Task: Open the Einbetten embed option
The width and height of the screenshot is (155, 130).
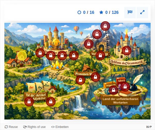Action: (x=60, y=127)
